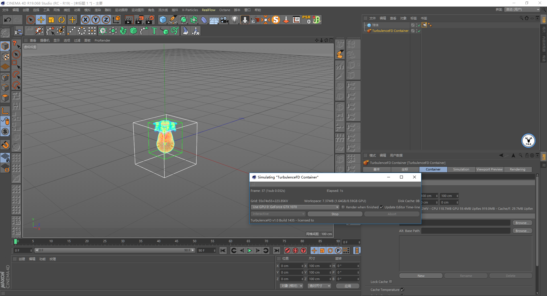Click the Undo arrow icon
Image resolution: width=547 pixels, height=296 pixels.
tap(8, 20)
